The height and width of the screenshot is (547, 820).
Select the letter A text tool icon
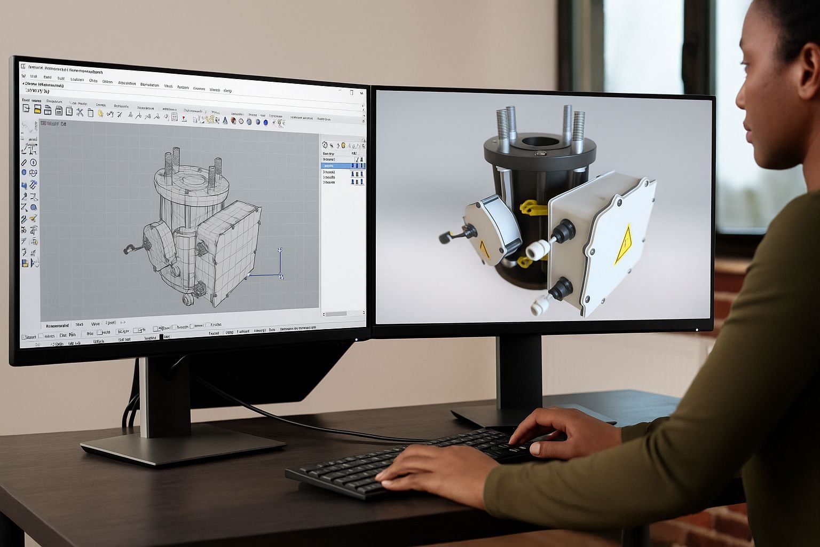[225, 120]
